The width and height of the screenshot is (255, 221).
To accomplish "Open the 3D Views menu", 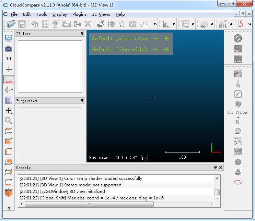I will (x=101, y=14).
